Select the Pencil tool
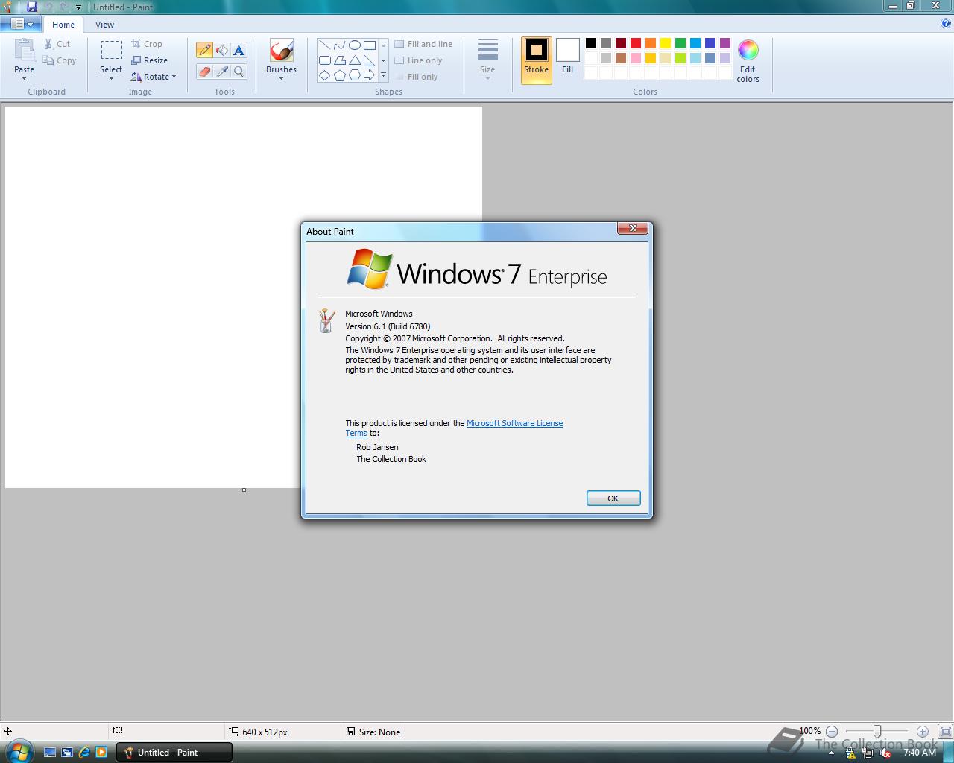Viewport: 954px width, 763px height. 204,50
